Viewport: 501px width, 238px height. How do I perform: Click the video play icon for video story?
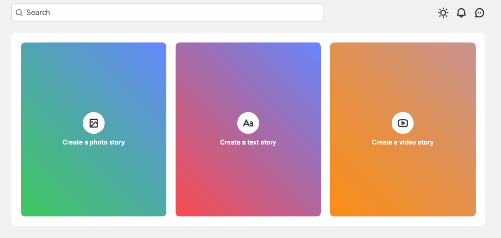point(403,123)
